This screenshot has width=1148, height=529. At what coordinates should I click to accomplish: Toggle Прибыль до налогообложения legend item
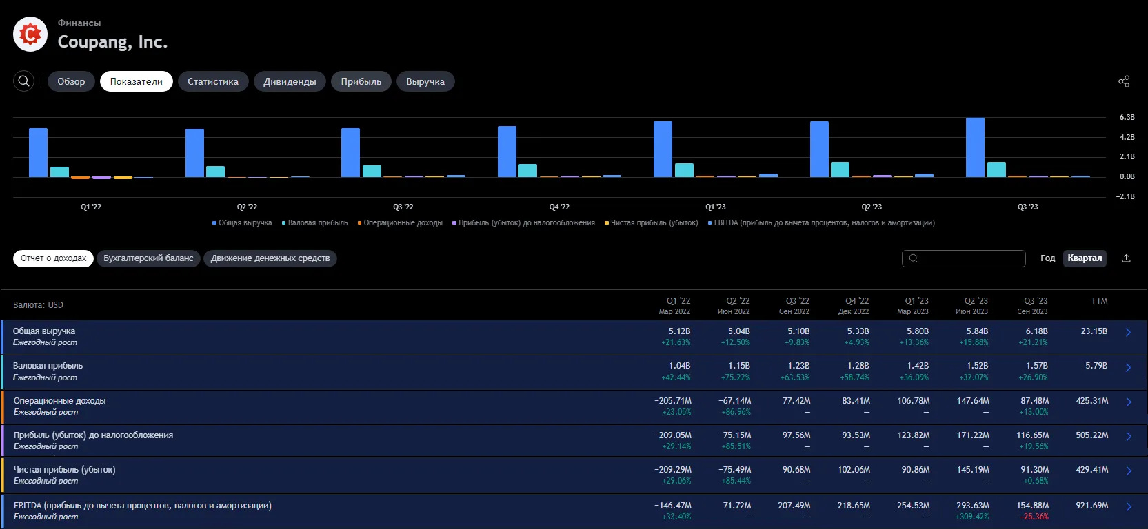(x=523, y=222)
